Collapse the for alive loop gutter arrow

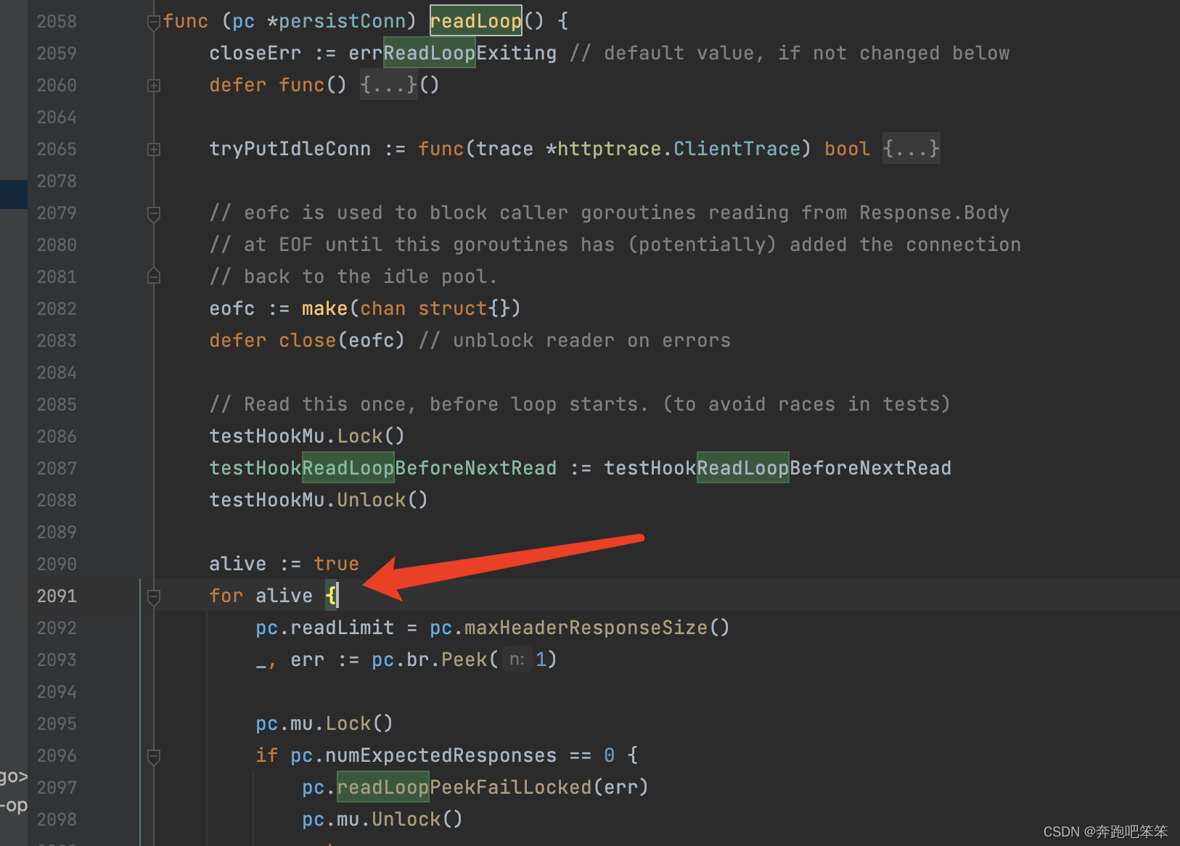click(x=153, y=596)
